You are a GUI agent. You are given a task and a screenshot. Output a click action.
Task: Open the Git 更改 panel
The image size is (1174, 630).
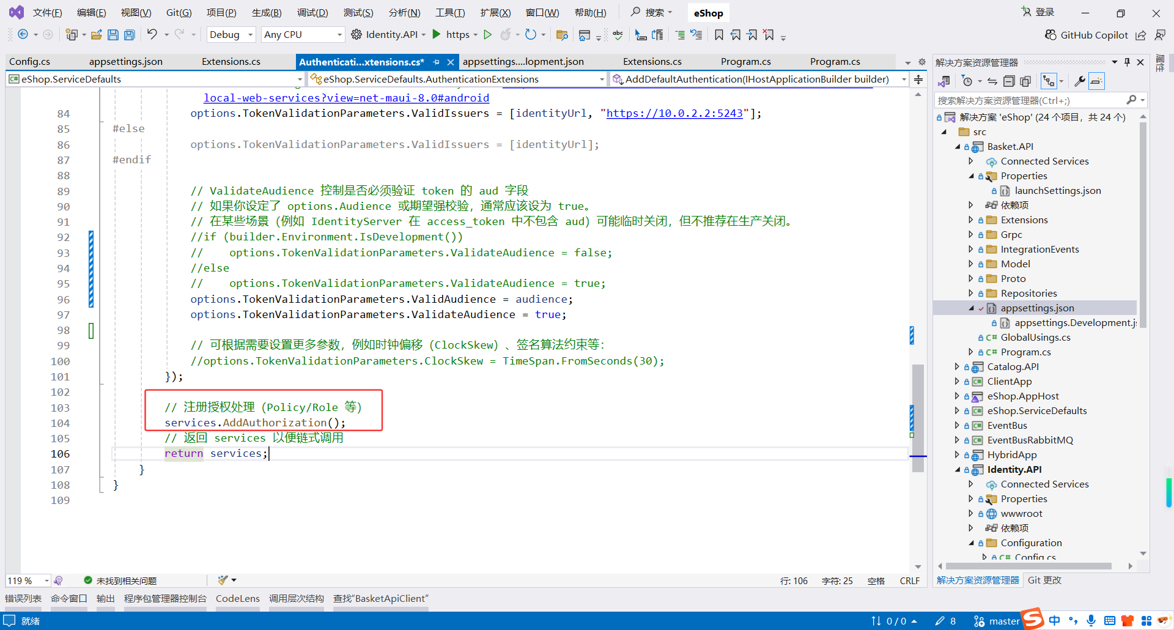1044,580
